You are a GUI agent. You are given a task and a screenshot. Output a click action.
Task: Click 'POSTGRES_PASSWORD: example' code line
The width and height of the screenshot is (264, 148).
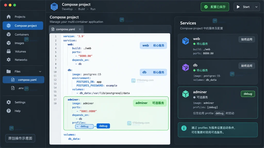(97, 86)
